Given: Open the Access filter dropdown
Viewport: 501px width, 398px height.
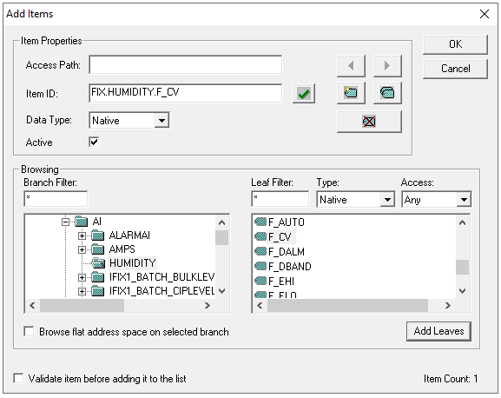Looking at the screenshot, I should coord(464,200).
